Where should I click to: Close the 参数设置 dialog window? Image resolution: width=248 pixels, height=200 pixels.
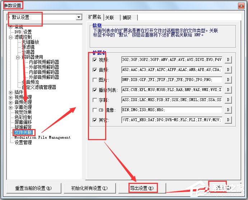point(241,6)
